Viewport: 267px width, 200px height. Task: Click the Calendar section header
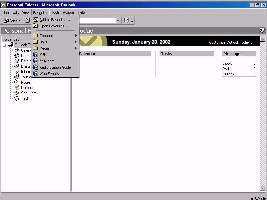[115, 54]
